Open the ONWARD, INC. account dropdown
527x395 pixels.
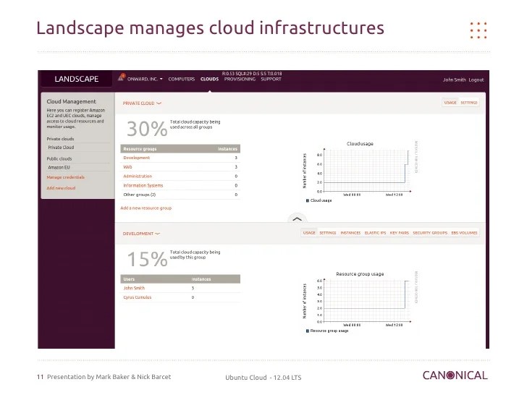click(145, 80)
